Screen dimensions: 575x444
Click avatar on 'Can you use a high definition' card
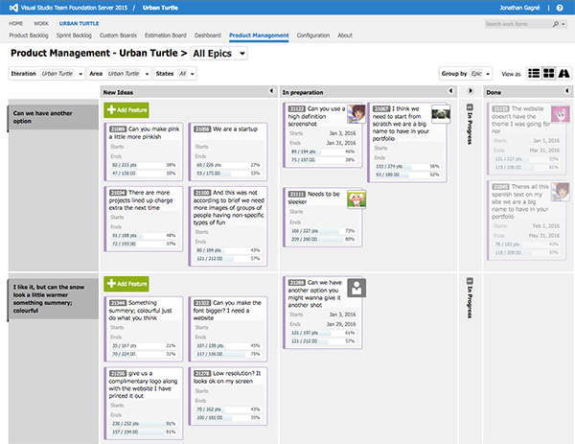point(356,114)
